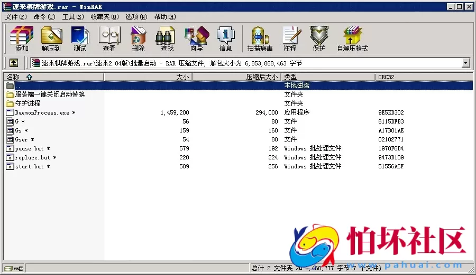Click the key icon in status bar
Image resolution: width=476 pixels, height=275 pixels.
point(19,268)
